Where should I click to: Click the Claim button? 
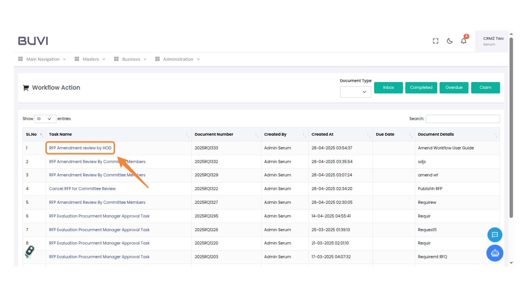[x=485, y=87]
